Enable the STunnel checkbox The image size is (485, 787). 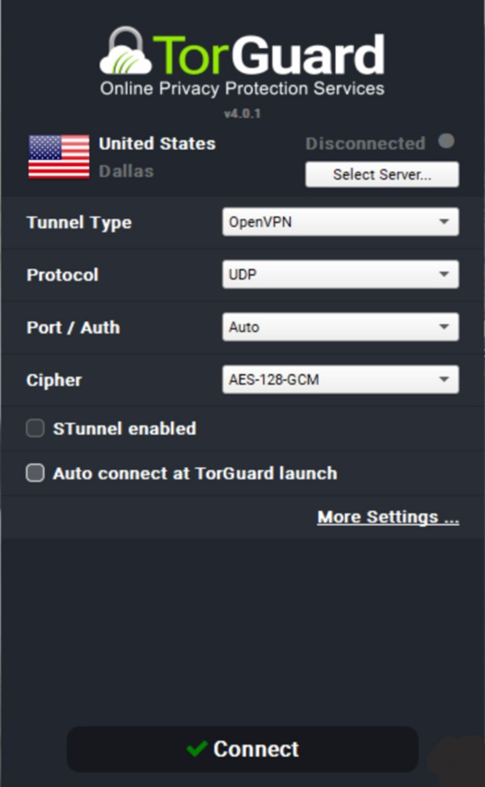[x=35, y=428]
